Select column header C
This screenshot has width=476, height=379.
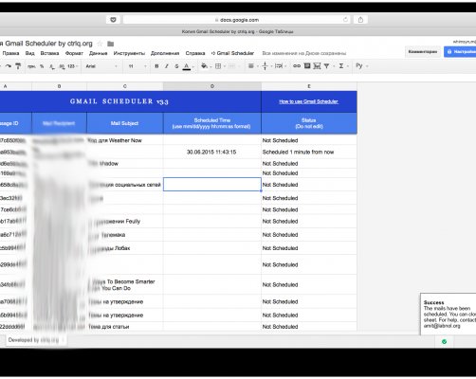[x=125, y=86]
